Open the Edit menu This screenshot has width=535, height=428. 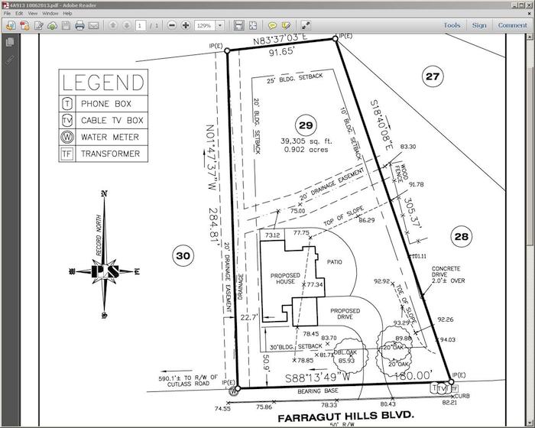coord(19,13)
